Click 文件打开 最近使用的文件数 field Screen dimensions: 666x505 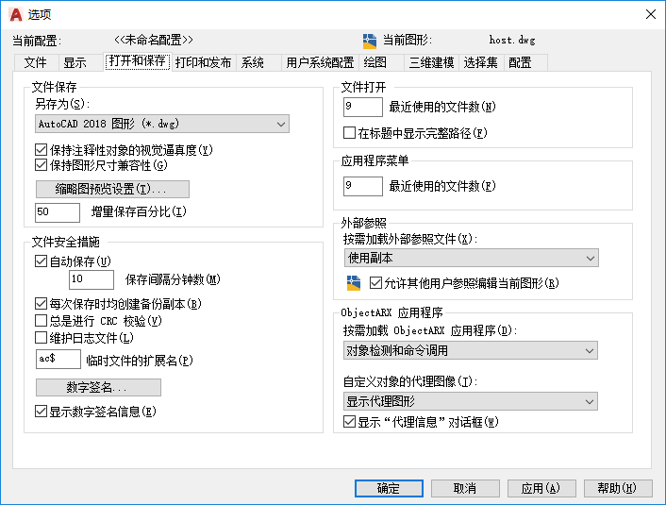363,107
